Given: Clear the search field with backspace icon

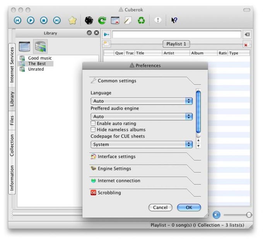Looking at the screenshot, I should click(247, 34).
